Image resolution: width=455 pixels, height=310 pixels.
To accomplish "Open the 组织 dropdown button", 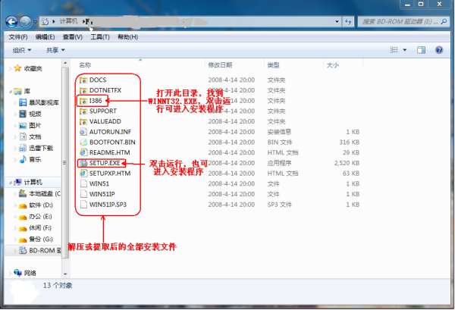I will click(22, 50).
